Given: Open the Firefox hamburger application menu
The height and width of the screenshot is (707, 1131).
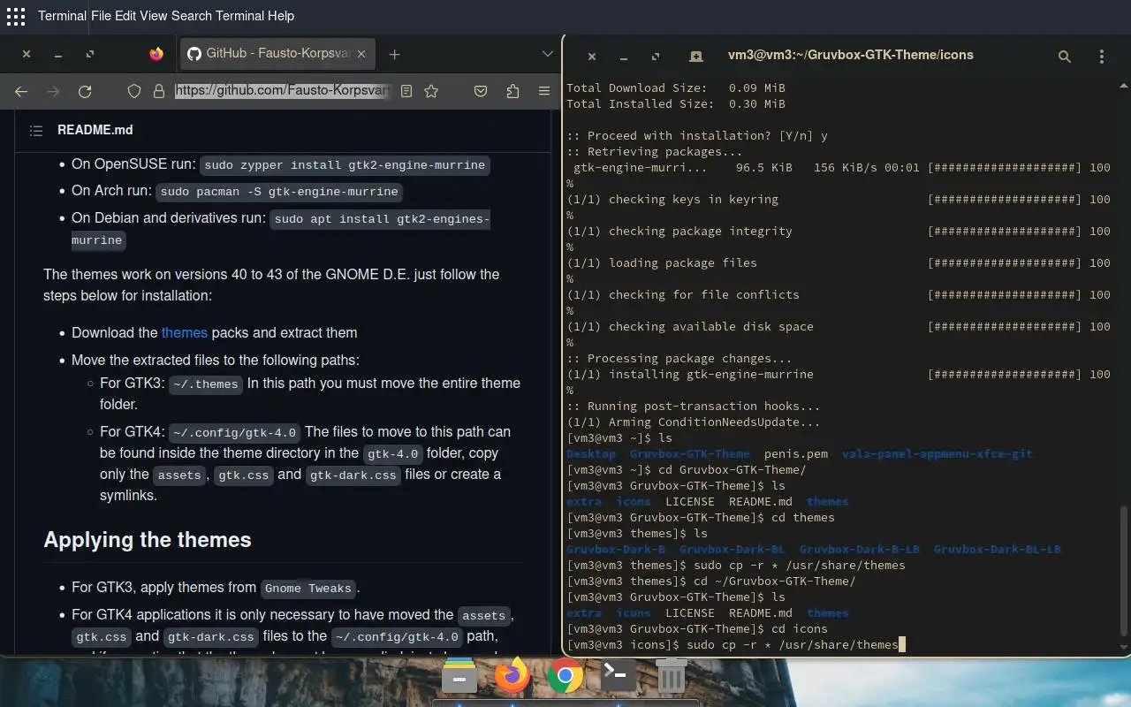Looking at the screenshot, I should (544, 91).
